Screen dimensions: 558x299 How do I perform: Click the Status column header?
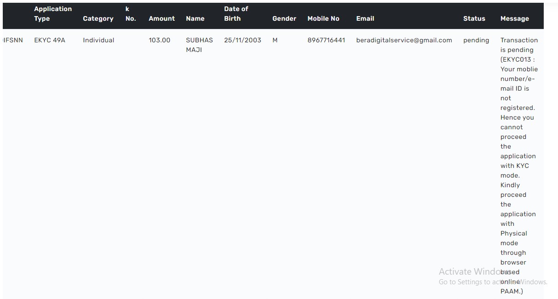474,18
